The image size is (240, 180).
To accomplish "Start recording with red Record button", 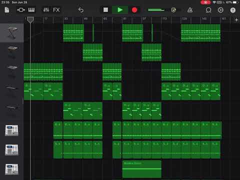I will tap(134, 10).
